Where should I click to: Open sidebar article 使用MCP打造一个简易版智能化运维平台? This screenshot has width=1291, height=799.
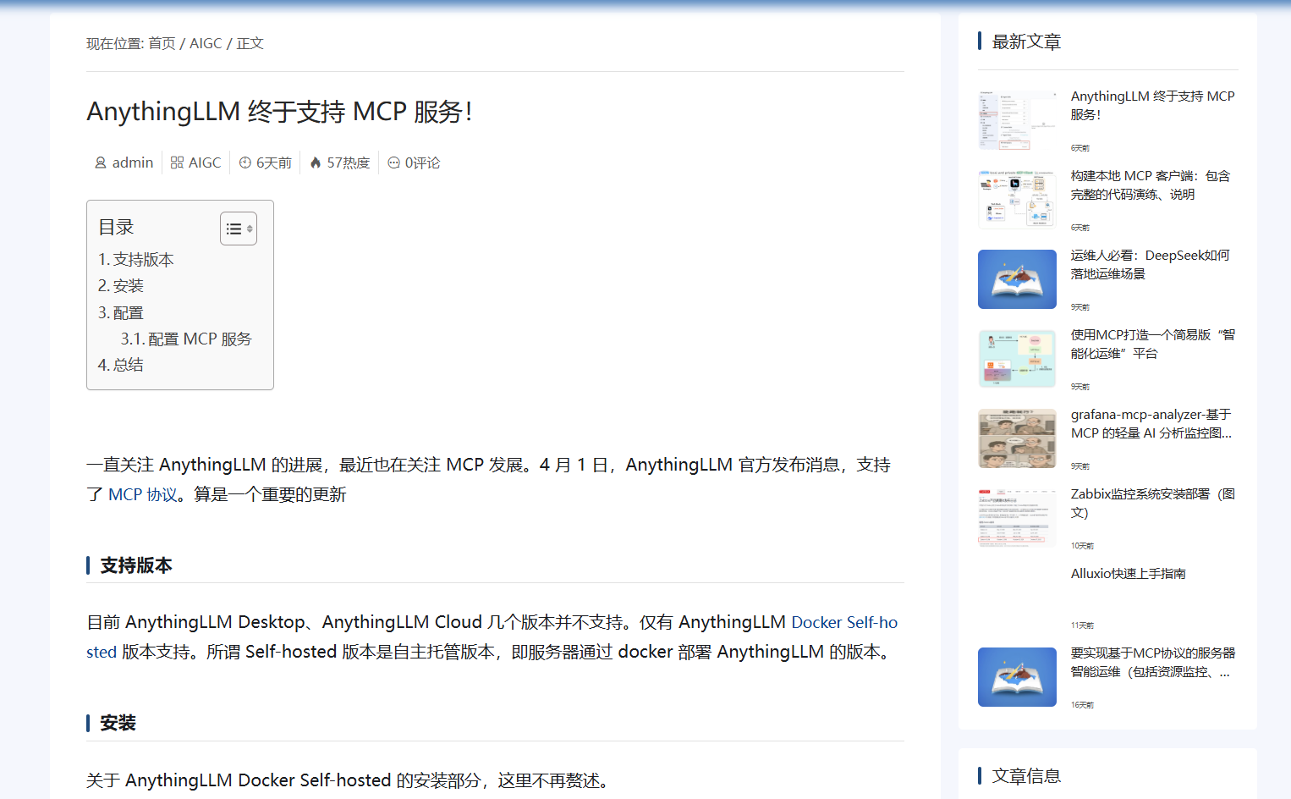pyautogui.click(x=1152, y=344)
